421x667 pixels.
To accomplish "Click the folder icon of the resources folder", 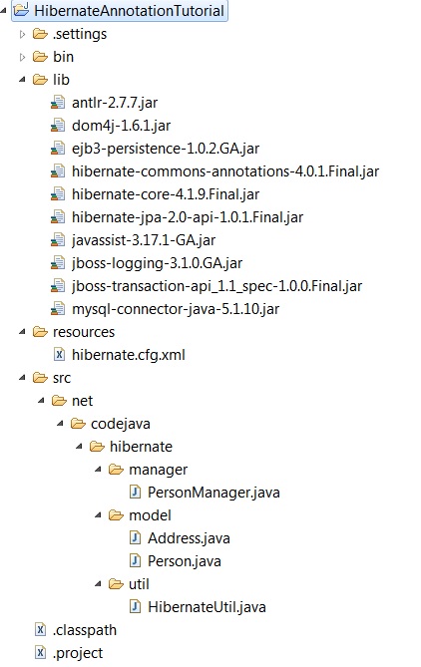I will (40, 332).
